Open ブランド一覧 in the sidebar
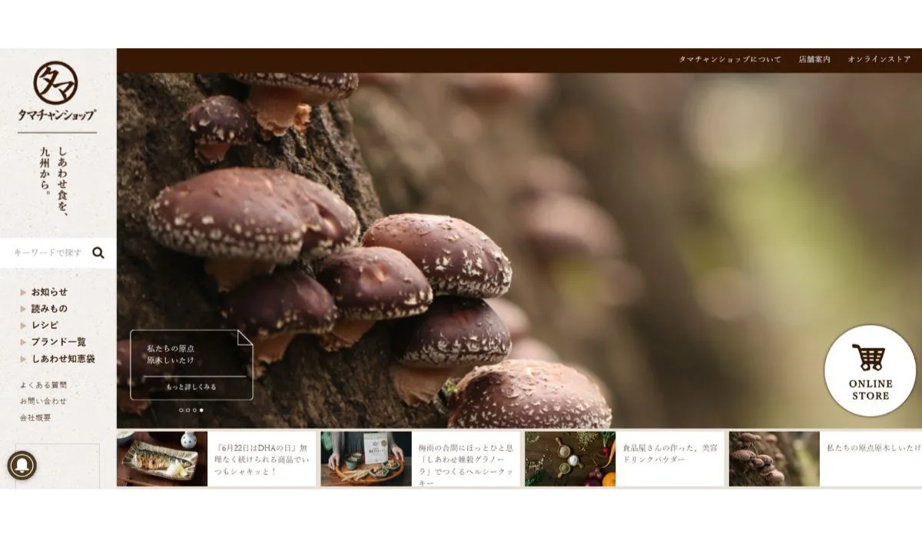 (58, 342)
